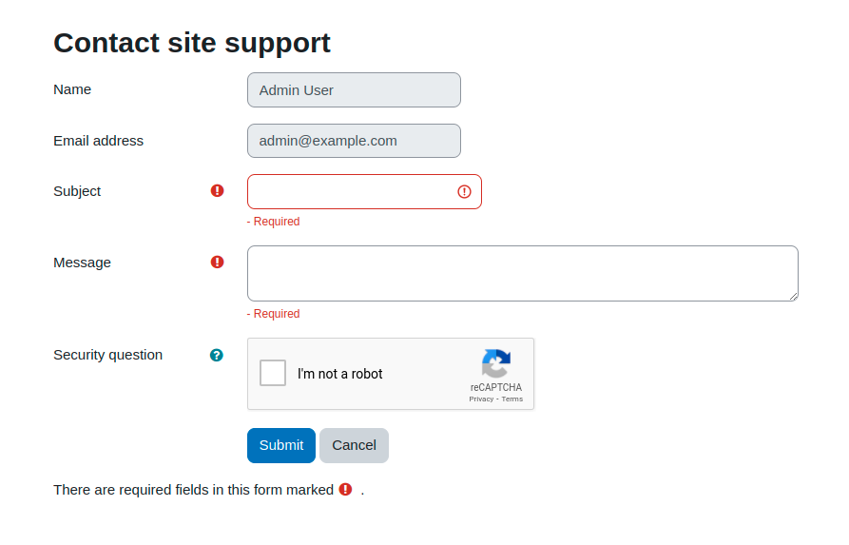Submit the contact support form
Image resolution: width=849 pixels, height=545 pixels.
click(281, 445)
